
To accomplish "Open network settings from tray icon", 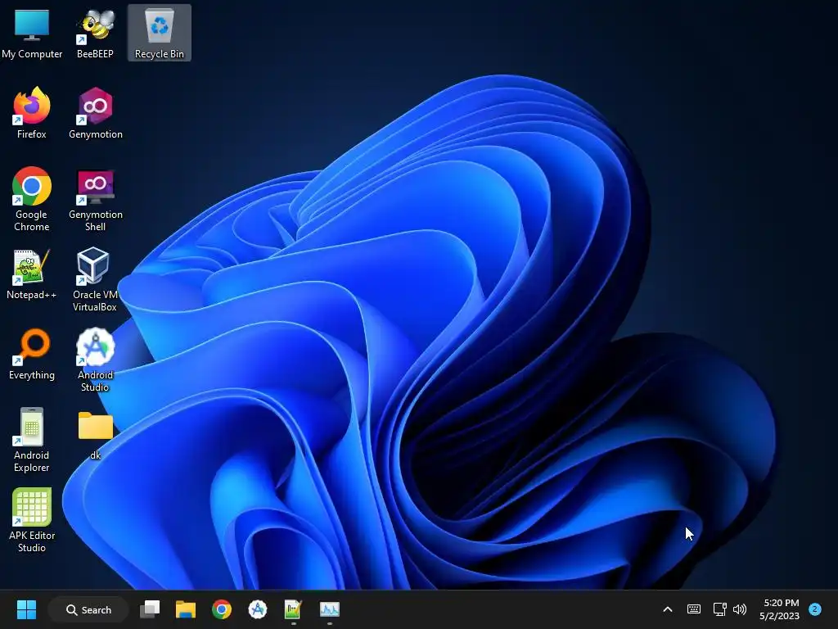I will point(719,609).
